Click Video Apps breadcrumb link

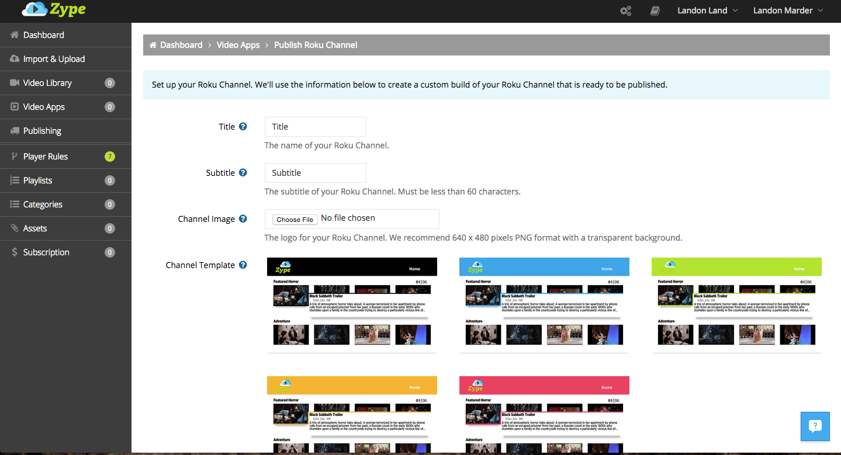tap(238, 45)
